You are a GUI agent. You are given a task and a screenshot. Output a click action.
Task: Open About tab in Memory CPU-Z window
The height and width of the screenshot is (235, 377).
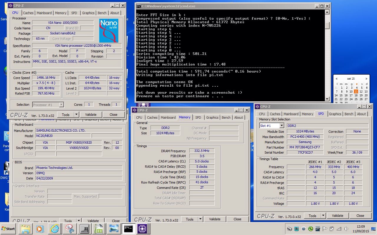pos(239,117)
